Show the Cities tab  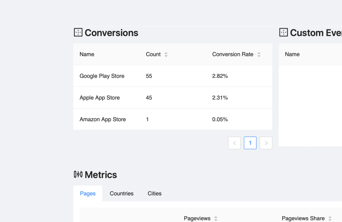[x=155, y=193]
